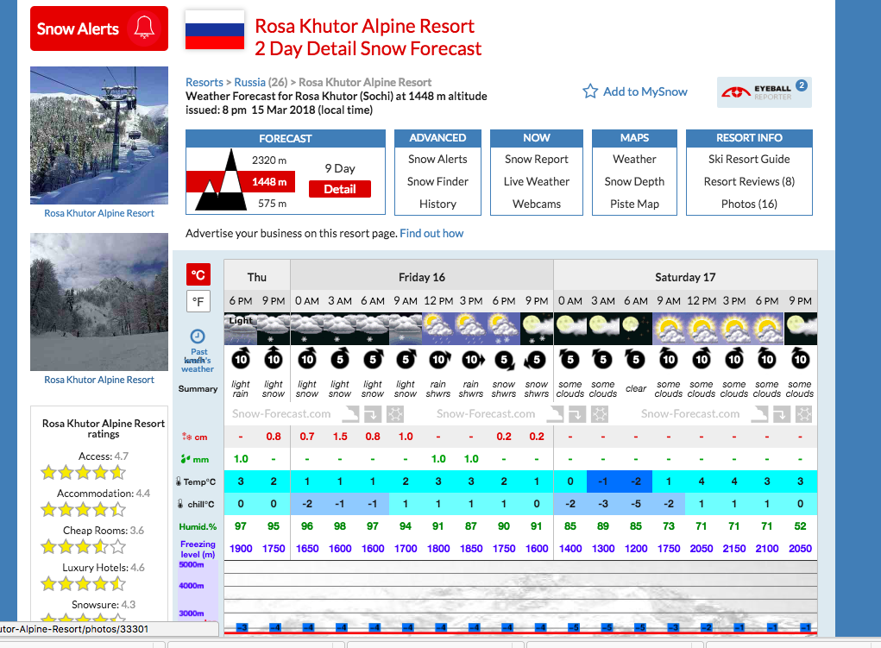Image resolution: width=881 pixels, height=648 pixels.
Task: Click the Add to MySnow star
Action: click(x=590, y=91)
